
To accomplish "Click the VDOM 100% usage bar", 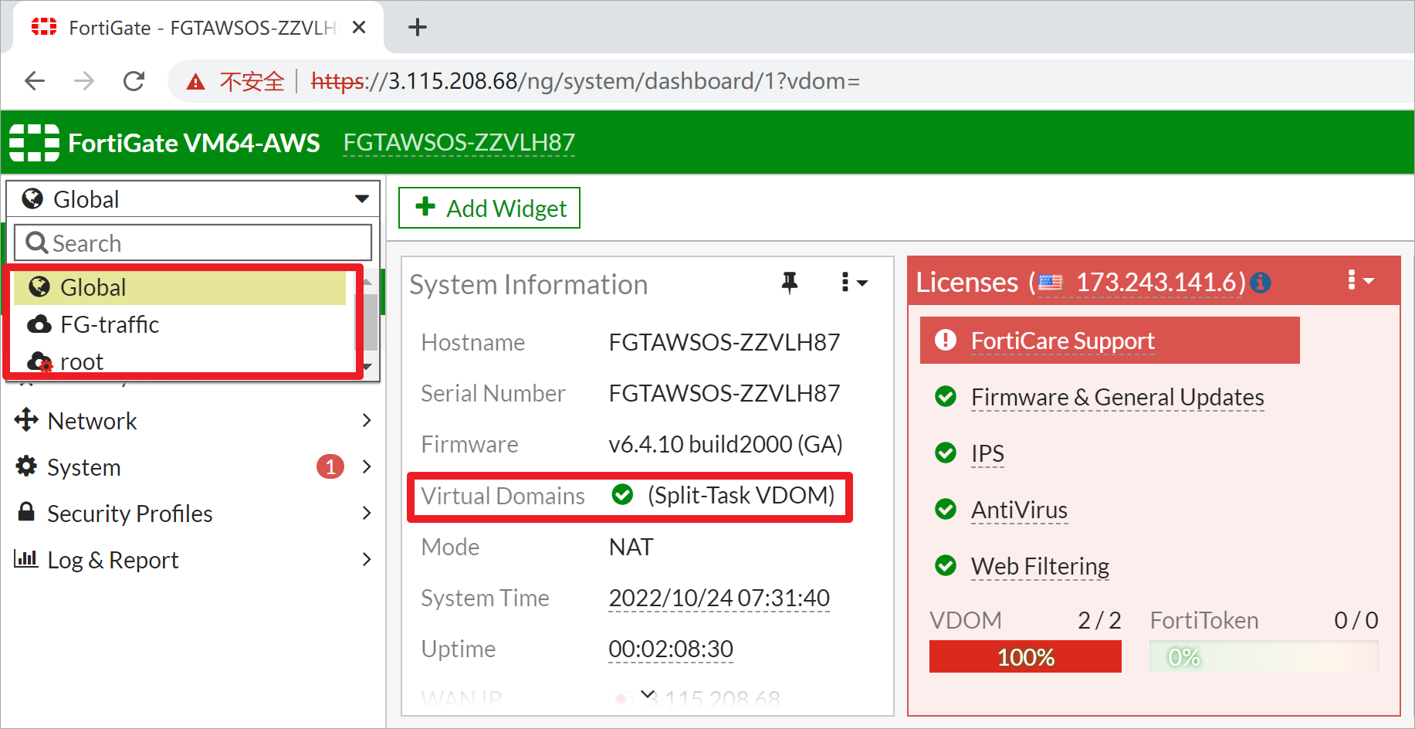I will pyautogui.click(x=1025, y=656).
